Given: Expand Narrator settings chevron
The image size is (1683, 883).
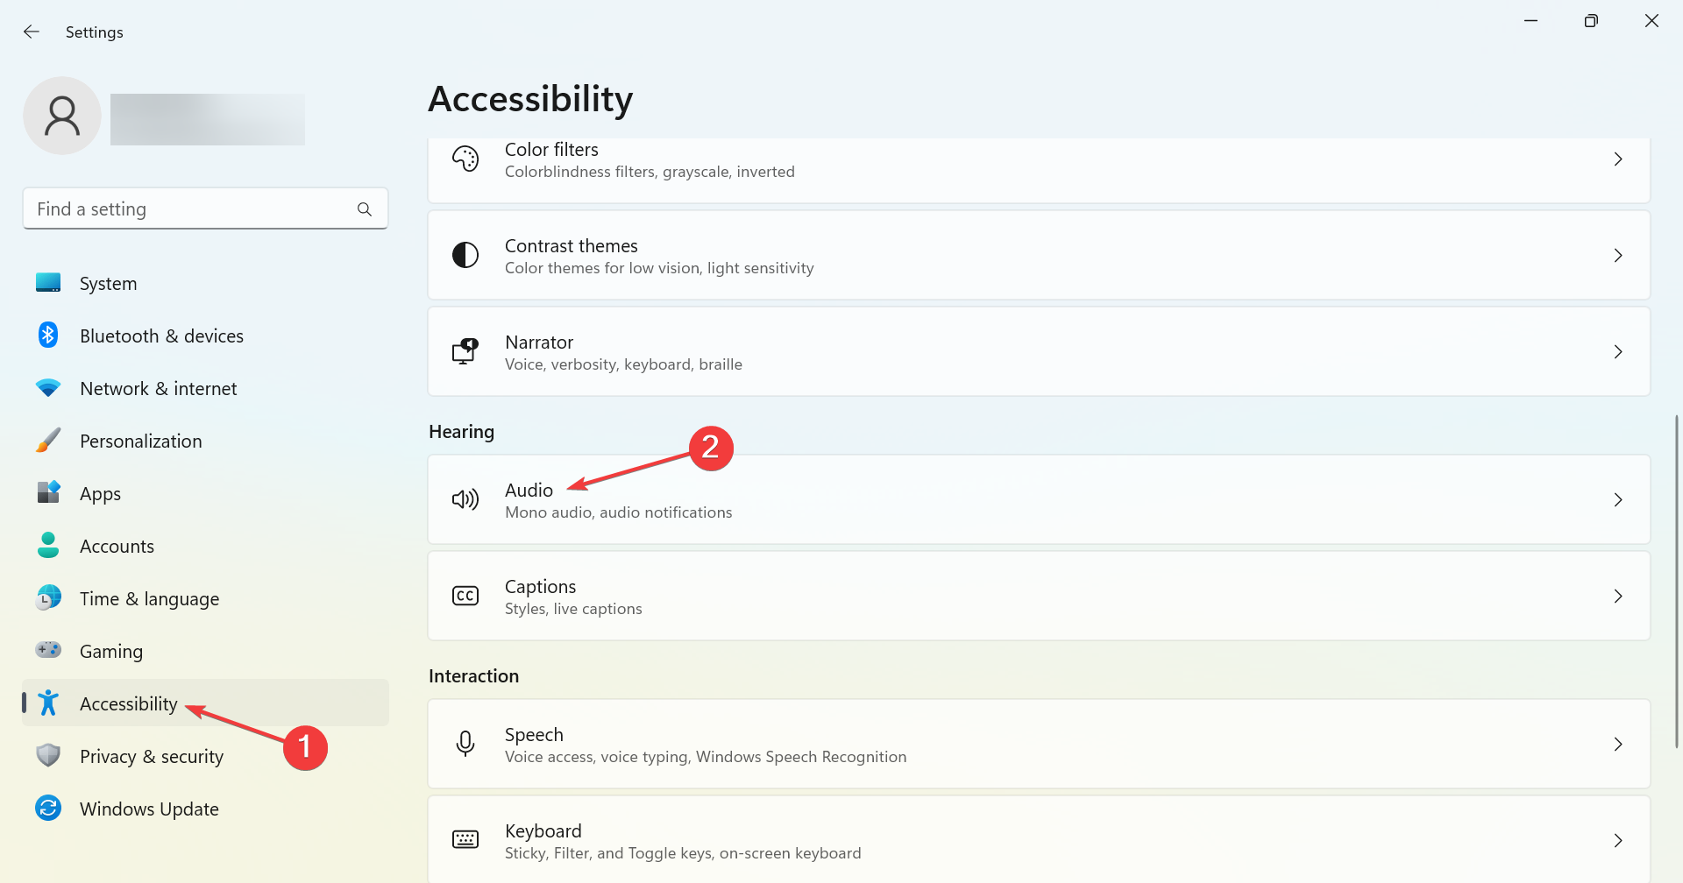Looking at the screenshot, I should click(x=1618, y=352).
